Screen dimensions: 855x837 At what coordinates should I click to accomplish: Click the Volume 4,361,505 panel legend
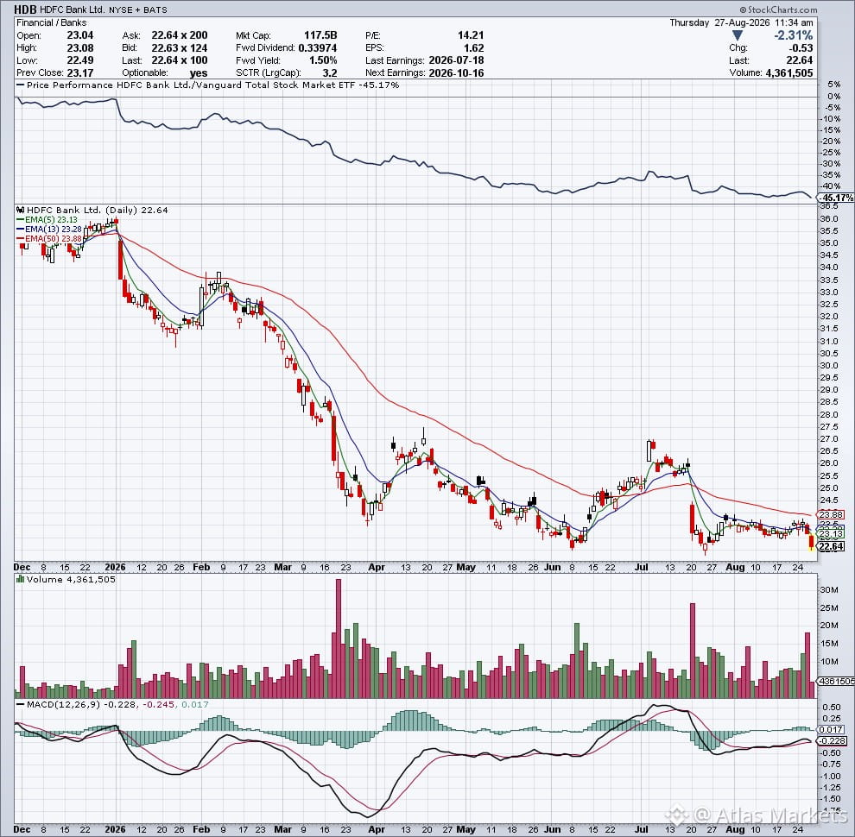pyautogui.click(x=71, y=579)
